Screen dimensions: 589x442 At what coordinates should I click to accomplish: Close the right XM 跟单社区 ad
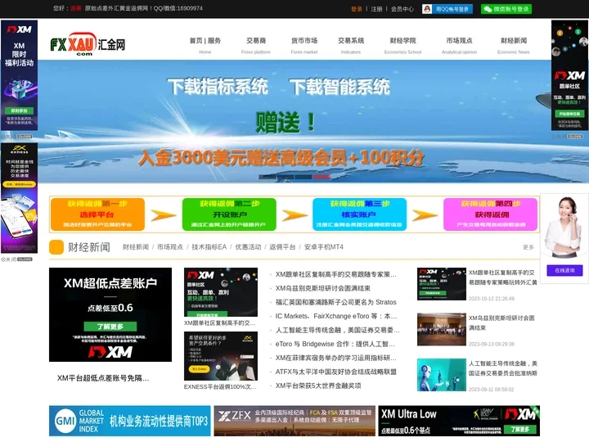[567, 136]
